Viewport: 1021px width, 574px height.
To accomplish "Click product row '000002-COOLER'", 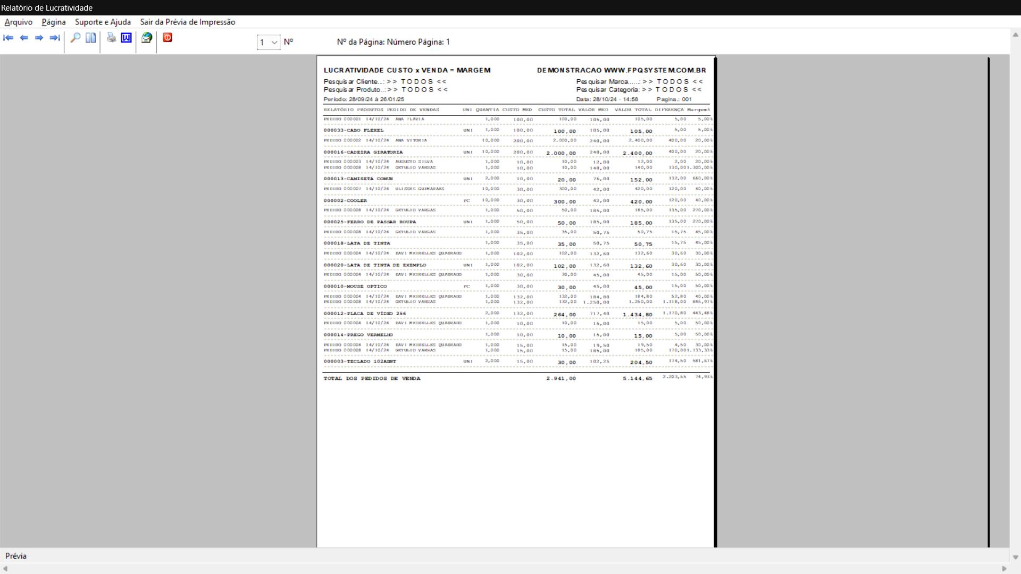I will [x=518, y=201].
